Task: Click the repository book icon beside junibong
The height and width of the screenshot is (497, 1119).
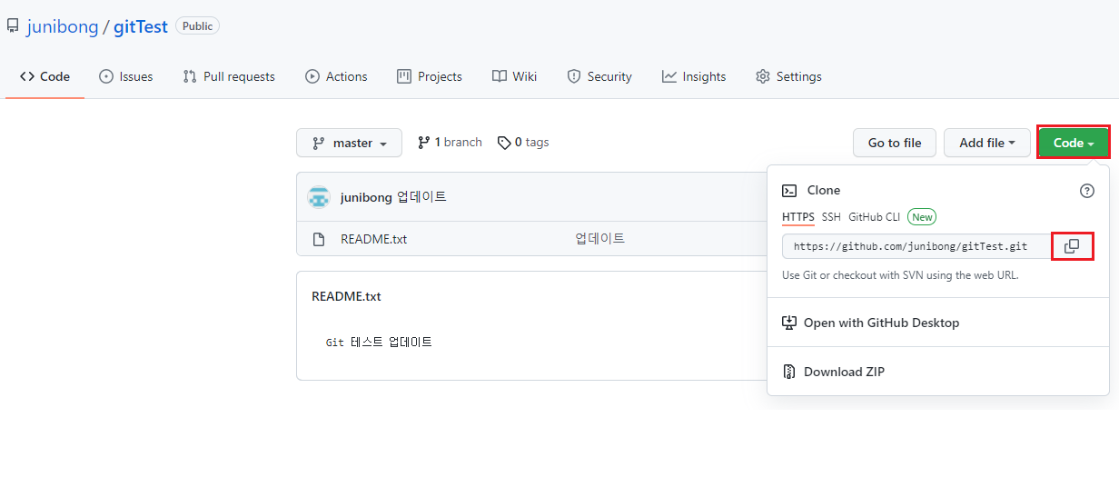Action: [13, 26]
